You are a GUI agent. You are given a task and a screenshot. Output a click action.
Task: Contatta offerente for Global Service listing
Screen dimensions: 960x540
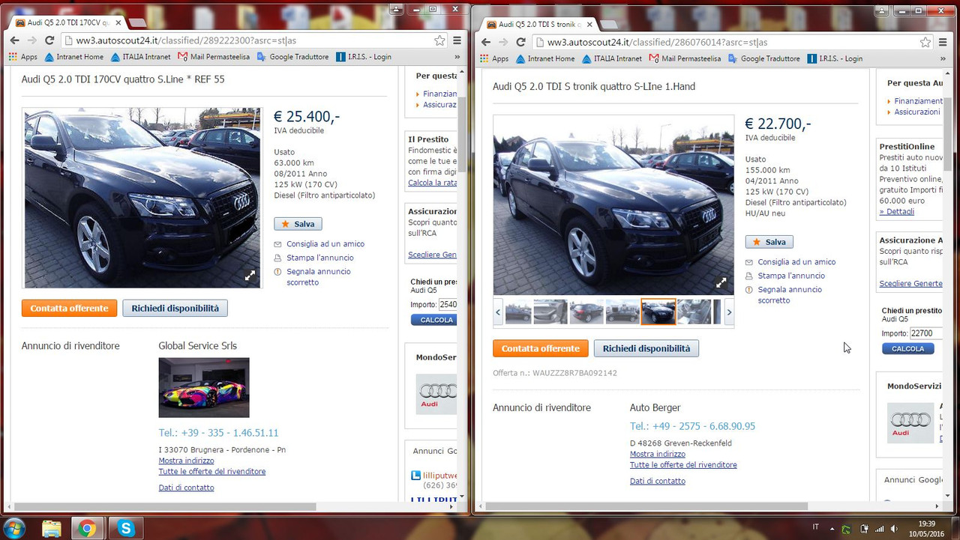tap(69, 308)
